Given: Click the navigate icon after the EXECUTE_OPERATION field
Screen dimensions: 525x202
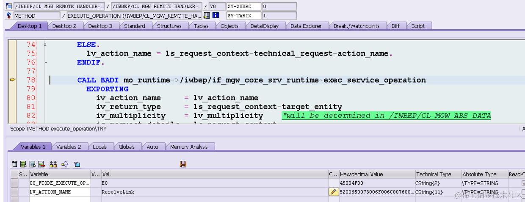Looking at the screenshot, I should (207, 16).
